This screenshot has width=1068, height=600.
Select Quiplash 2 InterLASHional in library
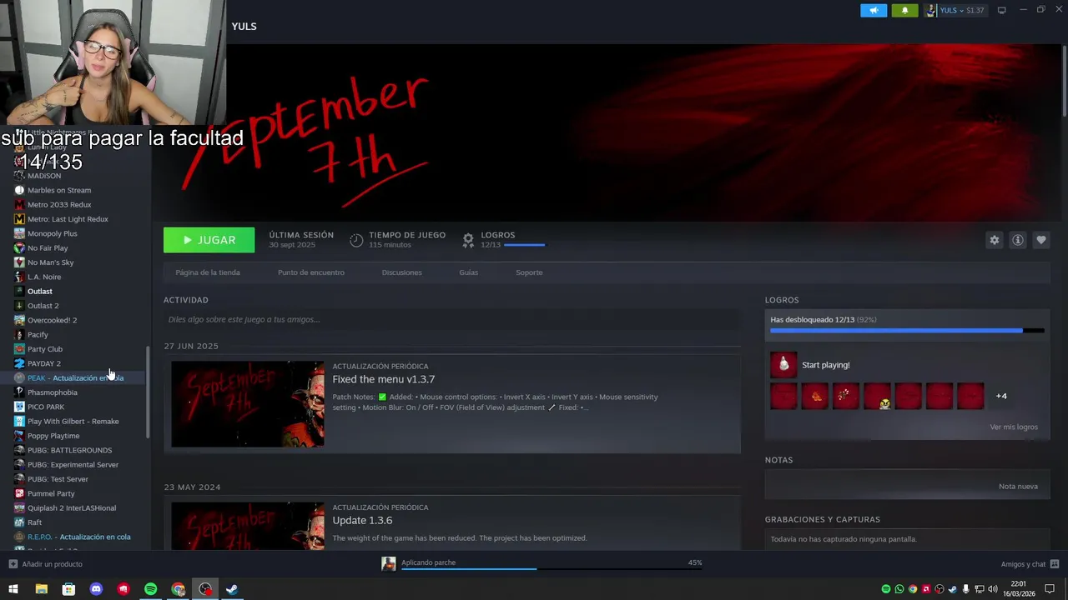pos(72,507)
